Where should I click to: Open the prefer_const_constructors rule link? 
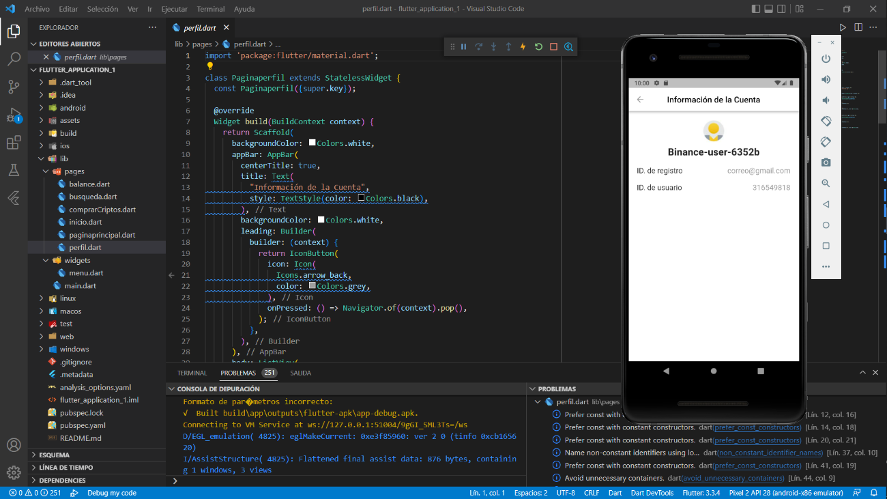point(757,427)
